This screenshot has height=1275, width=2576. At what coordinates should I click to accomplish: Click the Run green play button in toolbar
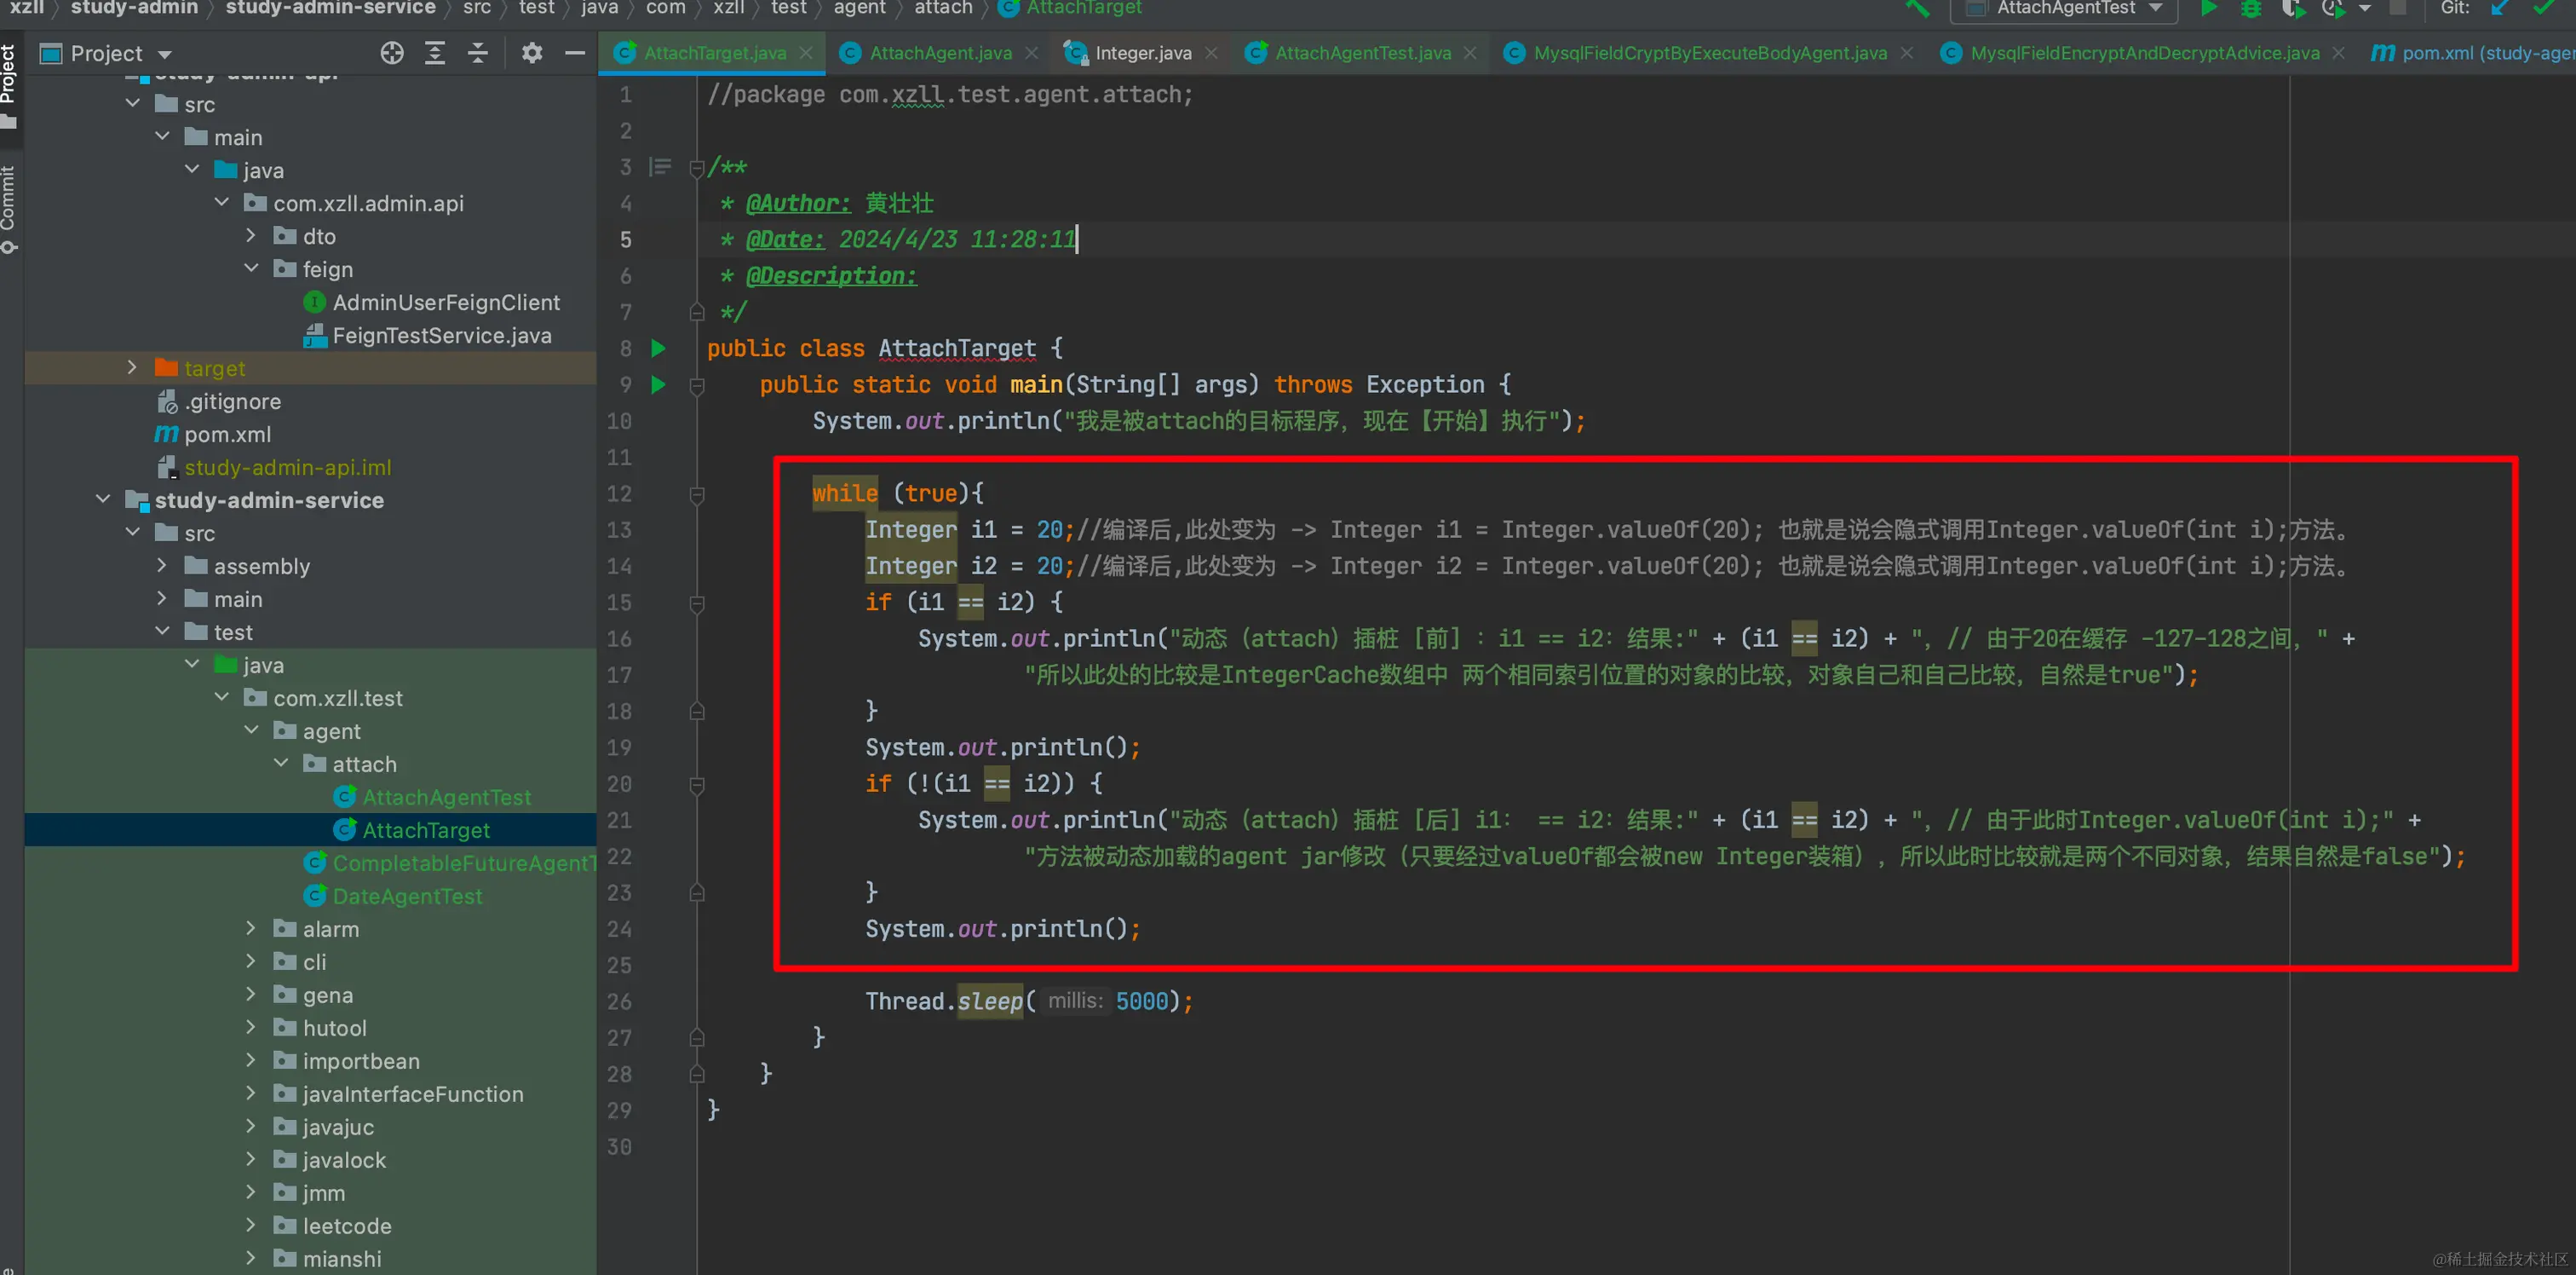click(x=2209, y=8)
